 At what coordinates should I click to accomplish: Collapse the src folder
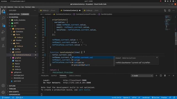(x=15, y=26)
